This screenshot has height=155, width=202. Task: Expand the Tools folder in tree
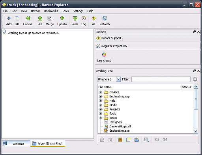click(x=101, y=114)
